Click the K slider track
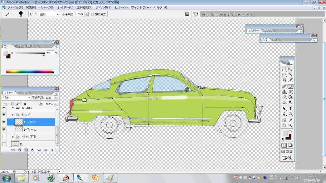326x183 pixels. 30,53
